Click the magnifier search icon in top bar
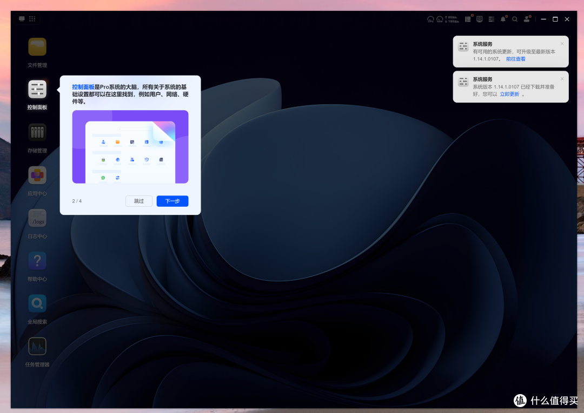The image size is (584, 413). tap(515, 19)
